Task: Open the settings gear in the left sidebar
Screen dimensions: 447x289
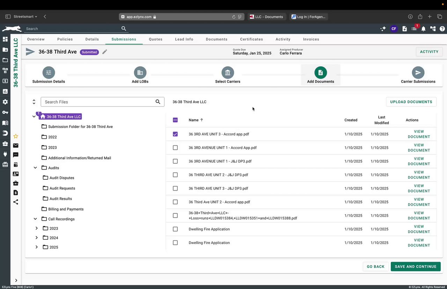Action: pyautogui.click(x=5, y=102)
